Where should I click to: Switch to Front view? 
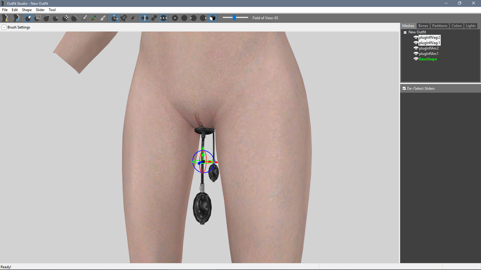point(175,18)
